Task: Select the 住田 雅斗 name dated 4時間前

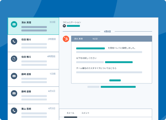Action: 26,57
